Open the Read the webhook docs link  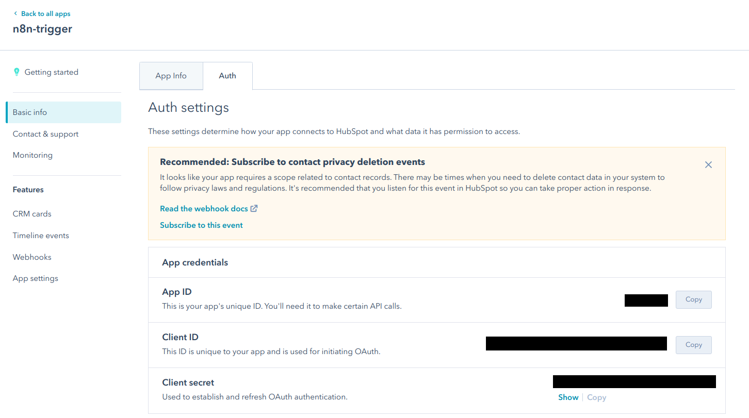coord(204,209)
